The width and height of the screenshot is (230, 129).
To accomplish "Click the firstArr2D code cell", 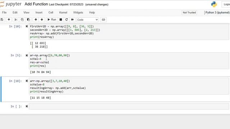I will click(x=129, y=32).
